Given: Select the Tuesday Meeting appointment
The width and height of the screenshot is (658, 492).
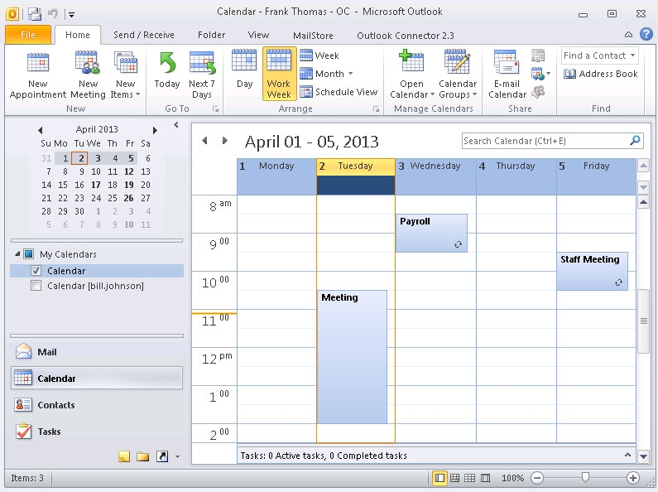Looking at the screenshot, I should click(352, 357).
